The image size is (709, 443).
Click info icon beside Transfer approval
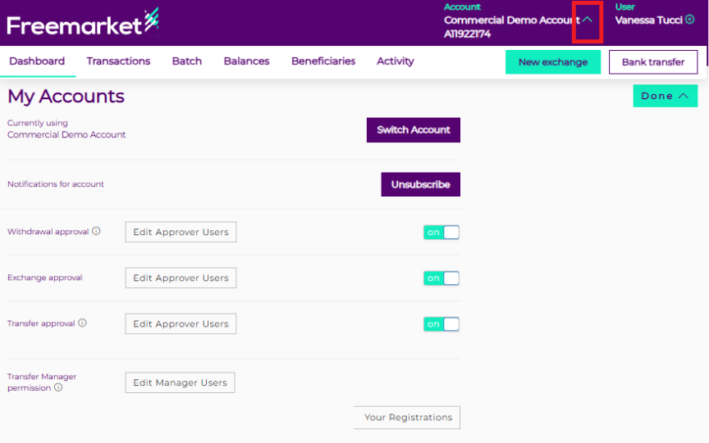point(82,323)
